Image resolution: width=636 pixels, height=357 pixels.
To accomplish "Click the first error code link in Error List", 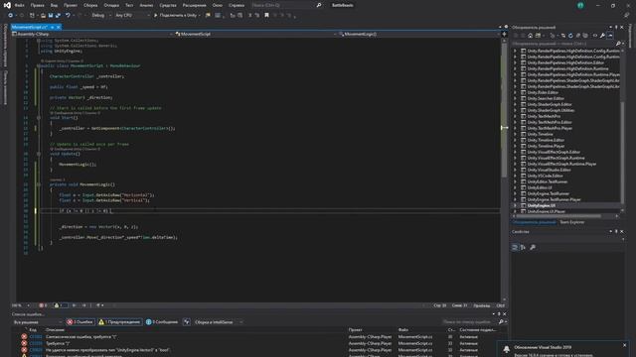I will 36,337.
